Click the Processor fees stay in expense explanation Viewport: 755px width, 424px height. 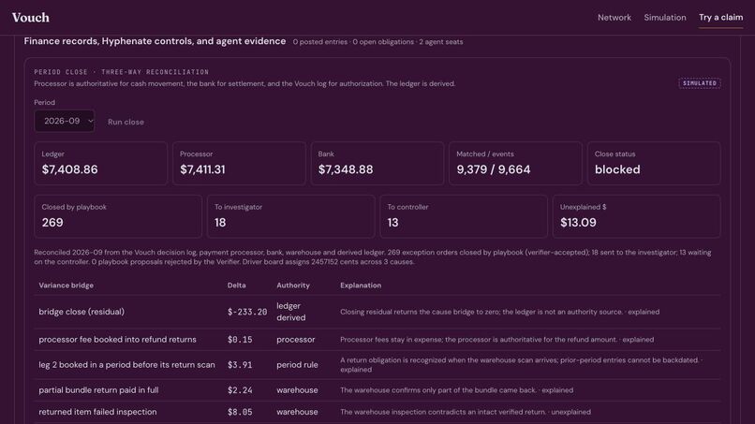click(496, 340)
